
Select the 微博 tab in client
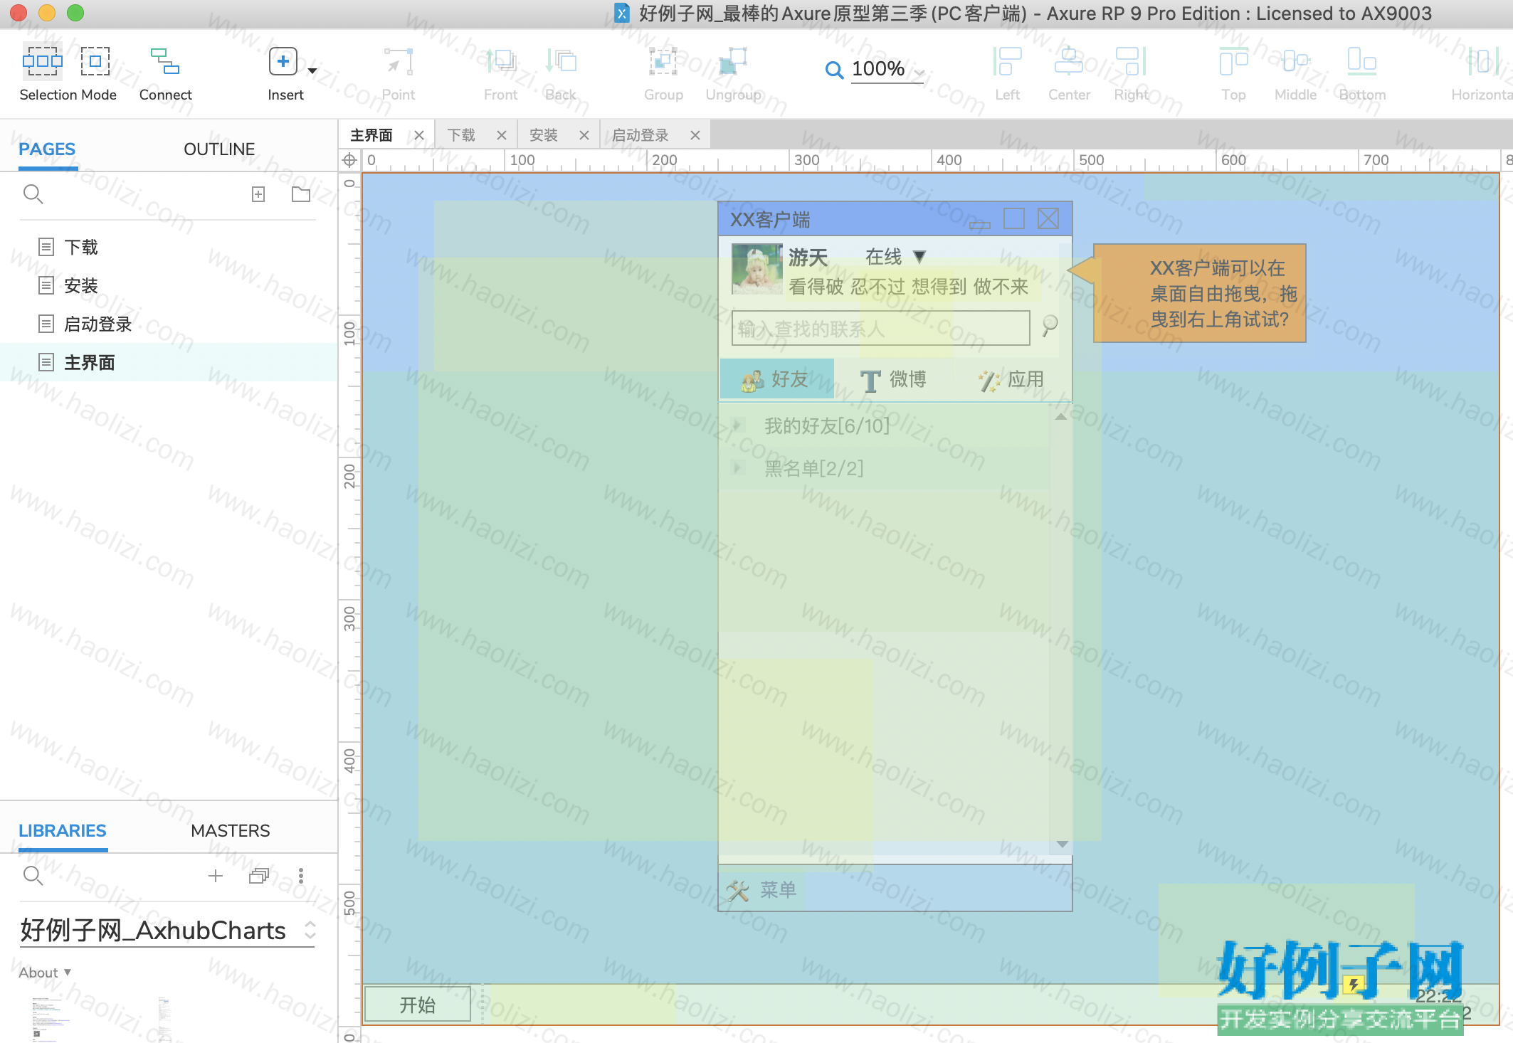coord(893,379)
